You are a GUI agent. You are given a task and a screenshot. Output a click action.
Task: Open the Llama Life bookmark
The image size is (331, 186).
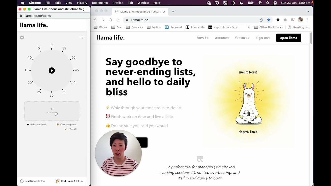click(x=195, y=27)
